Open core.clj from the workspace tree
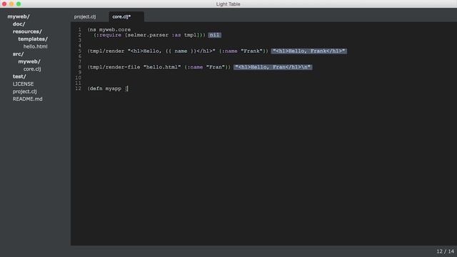 click(32, 69)
